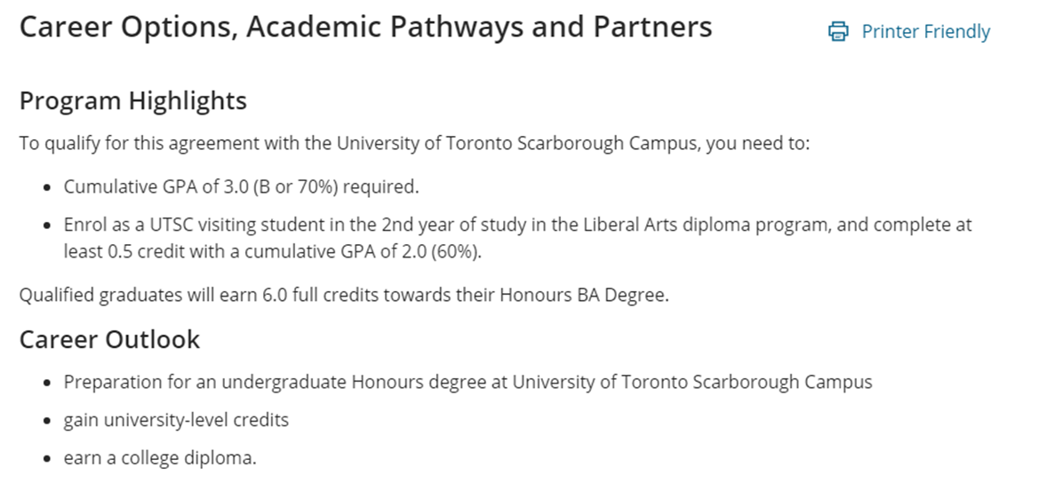The width and height of the screenshot is (1054, 491).
Task: Click the Career Outlook heading
Action: click(109, 339)
